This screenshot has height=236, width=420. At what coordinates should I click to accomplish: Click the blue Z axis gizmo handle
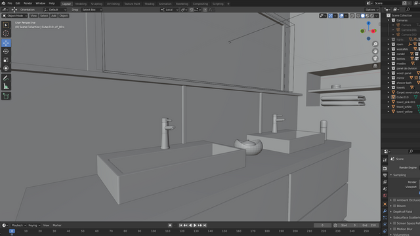tap(369, 24)
